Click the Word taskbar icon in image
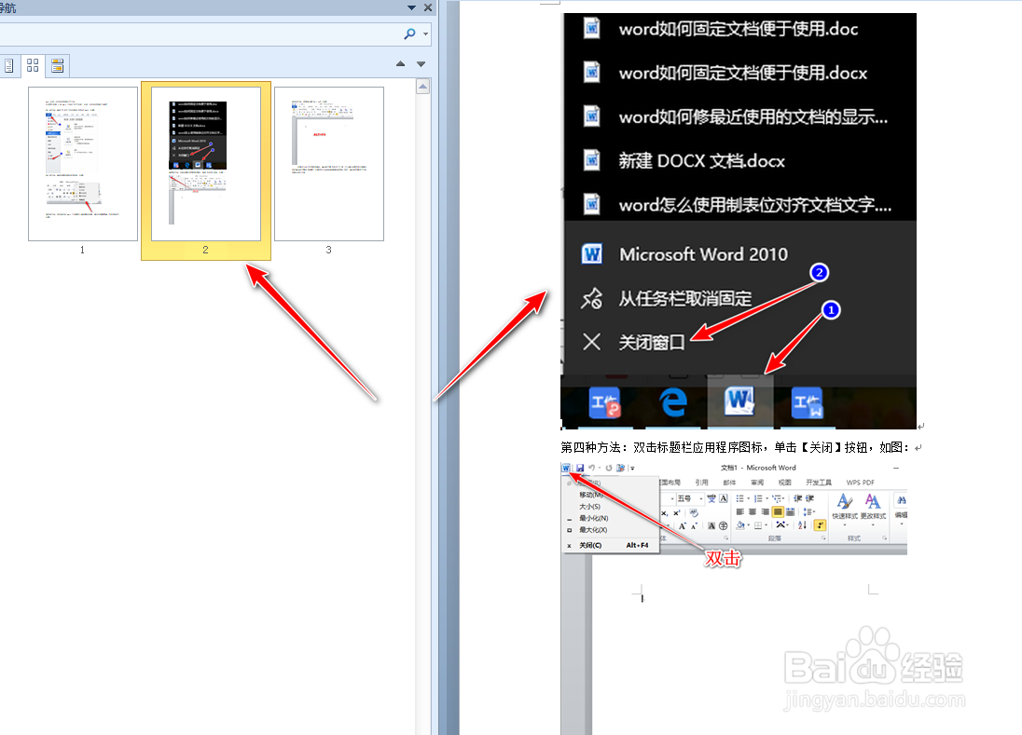 739,401
